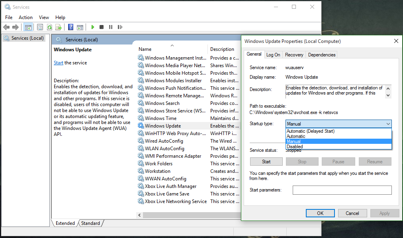Choose Disabled startup type option

tap(338, 147)
